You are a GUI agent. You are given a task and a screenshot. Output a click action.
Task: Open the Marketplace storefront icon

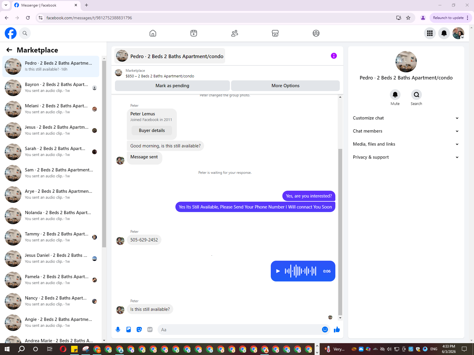(275, 33)
